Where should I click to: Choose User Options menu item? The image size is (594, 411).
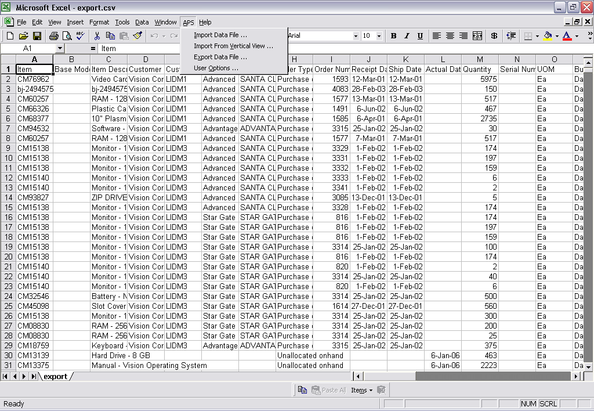[x=216, y=68]
